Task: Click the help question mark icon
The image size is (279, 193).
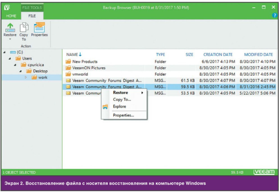Action: (x=274, y=16)
